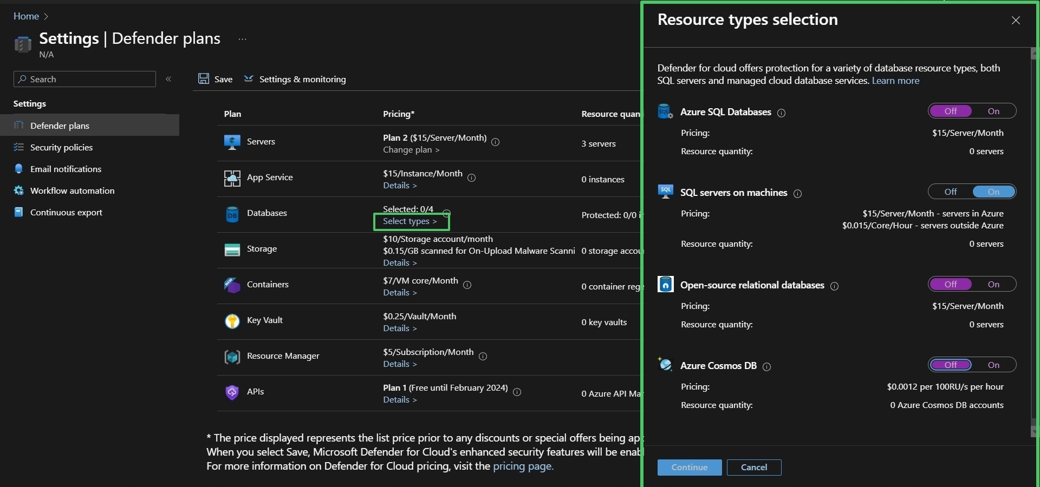Click info icon next to APIs pricing
This screenshot has height=487, width=1040.
517,392
